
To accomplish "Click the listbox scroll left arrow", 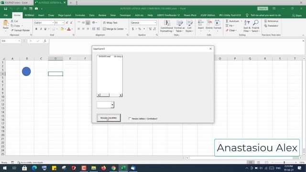I will point(99,95).
